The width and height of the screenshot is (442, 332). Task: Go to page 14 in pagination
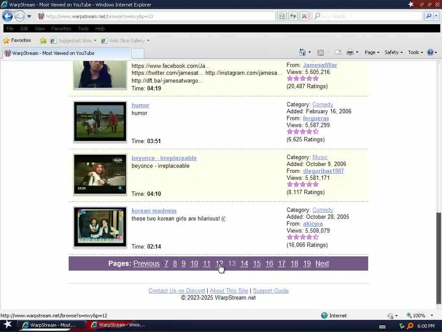(x=244, y=264)
